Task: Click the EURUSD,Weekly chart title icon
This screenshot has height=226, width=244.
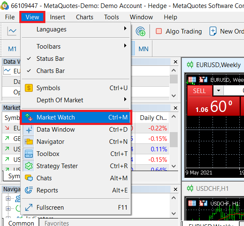Action: [190, 65]
